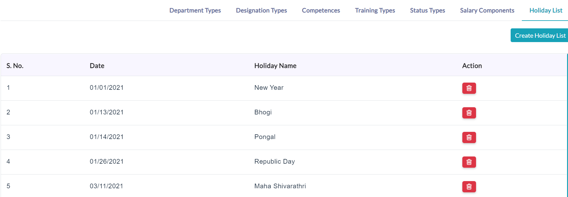The width and height of the screenshot is (568, 197).
Task: Select the Status Types tab
Action: coord(427,10)
